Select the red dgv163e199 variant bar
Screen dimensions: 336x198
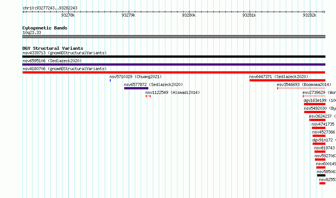point(314,104)
